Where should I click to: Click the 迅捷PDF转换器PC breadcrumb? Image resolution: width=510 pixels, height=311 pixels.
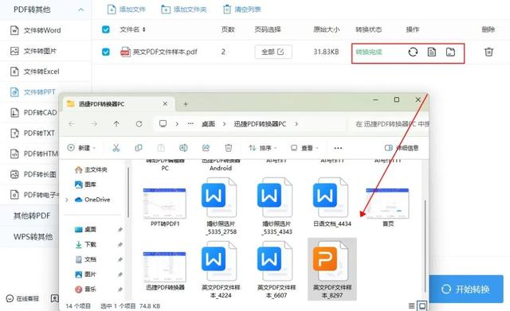(x=260, y=124)
